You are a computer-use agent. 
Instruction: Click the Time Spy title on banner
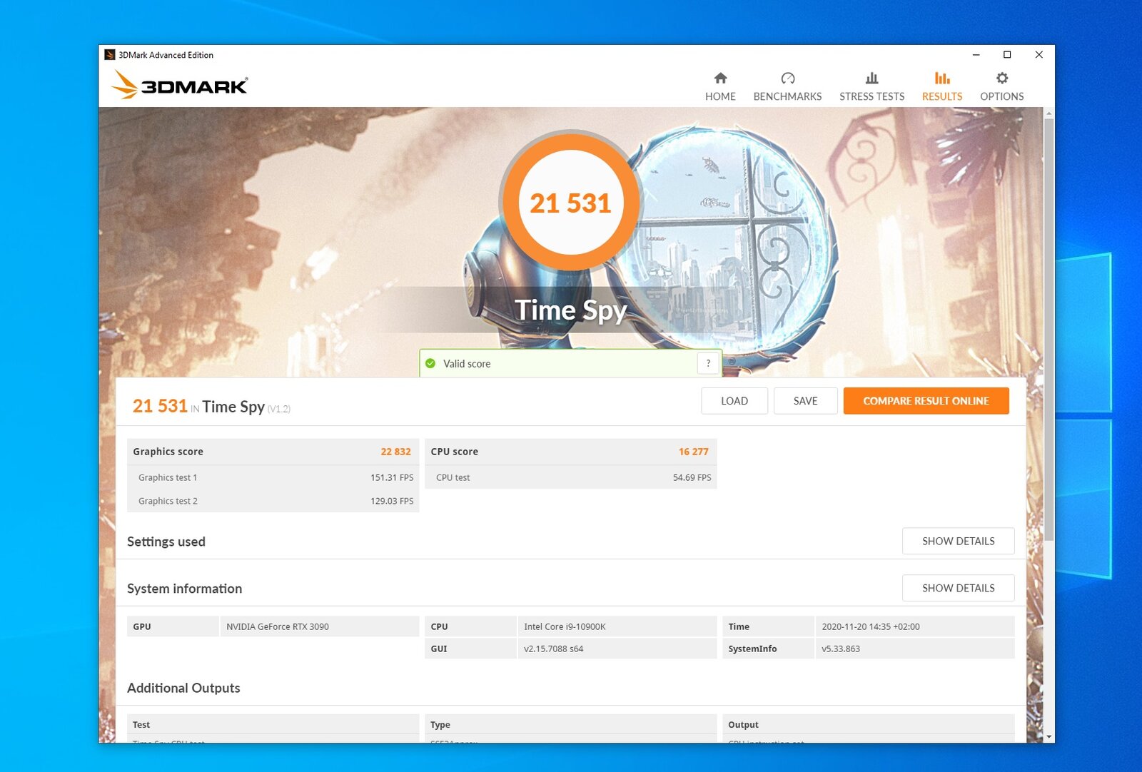click(570, 310)
